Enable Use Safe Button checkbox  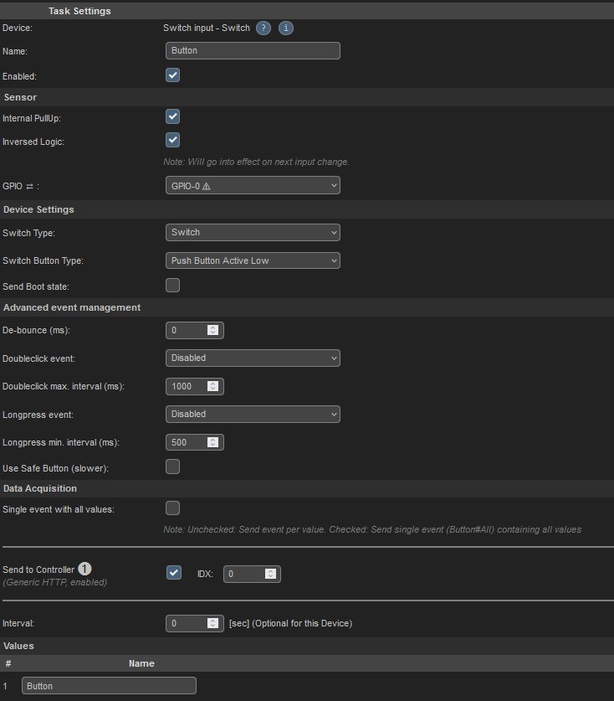(x=173, y=466)
